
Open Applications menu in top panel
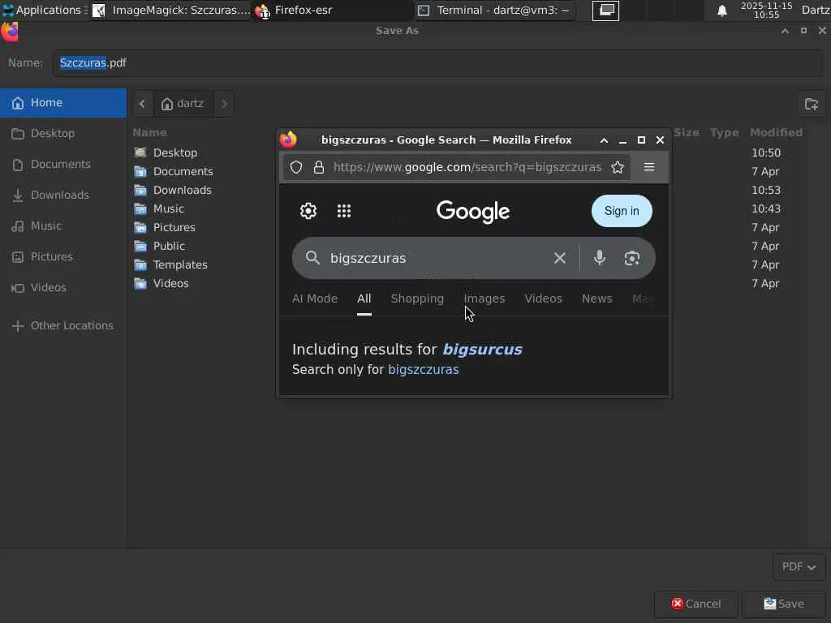point(45,10)
